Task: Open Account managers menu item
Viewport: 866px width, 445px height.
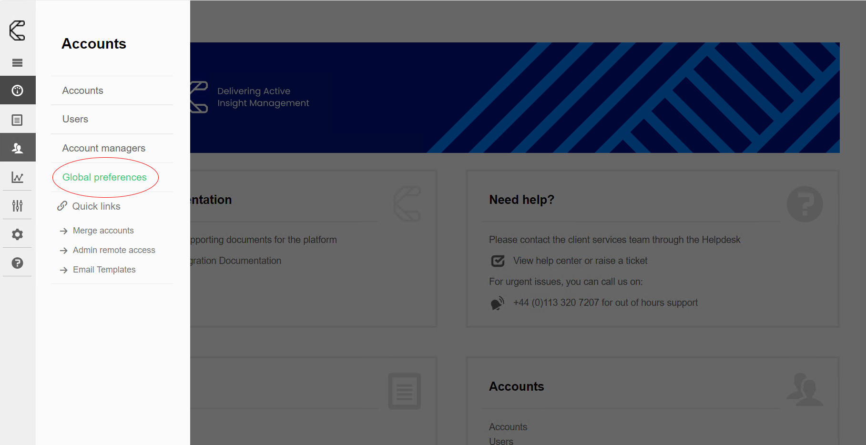Action: [103, 148]
